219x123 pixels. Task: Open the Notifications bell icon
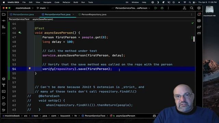199,14
